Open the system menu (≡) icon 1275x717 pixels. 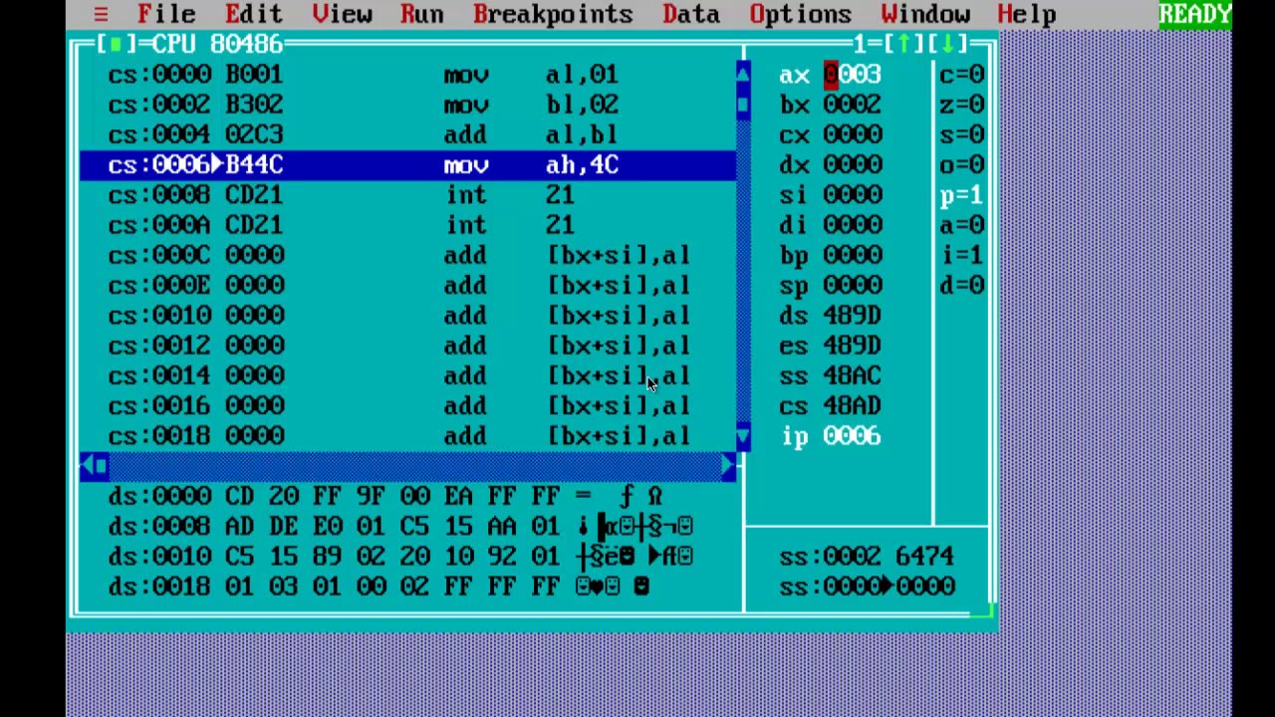tap(101, 14)
